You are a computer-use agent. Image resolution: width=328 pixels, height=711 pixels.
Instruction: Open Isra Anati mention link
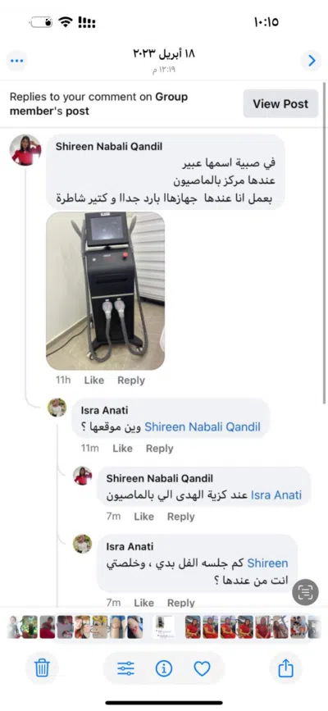tap(276, 495)
